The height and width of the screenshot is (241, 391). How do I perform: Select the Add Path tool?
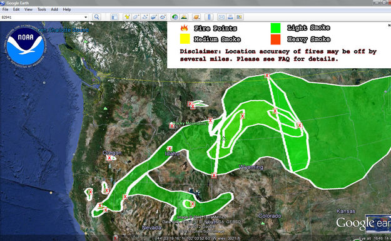pyautogui.click(x=145, y=17)
